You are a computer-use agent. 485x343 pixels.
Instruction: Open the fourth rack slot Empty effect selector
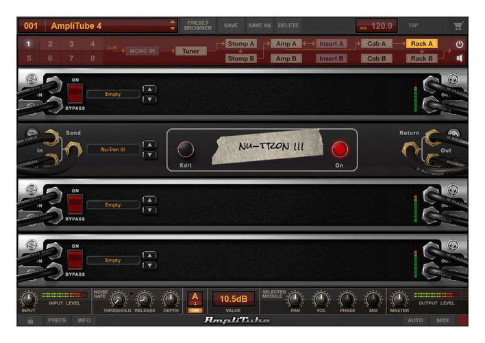pos(113,260)
